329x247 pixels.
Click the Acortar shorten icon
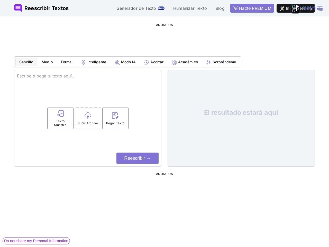[147, 62]
